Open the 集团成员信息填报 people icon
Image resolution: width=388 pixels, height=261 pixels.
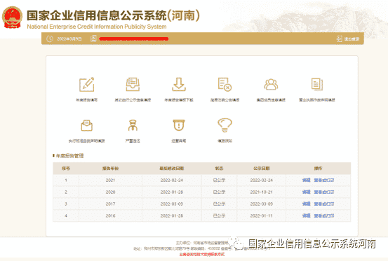click(x=271, y=85)
